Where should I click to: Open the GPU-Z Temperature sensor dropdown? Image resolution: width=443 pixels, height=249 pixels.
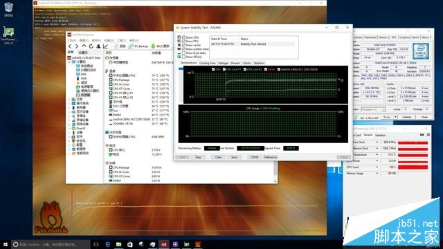click(x=377, y=155)
